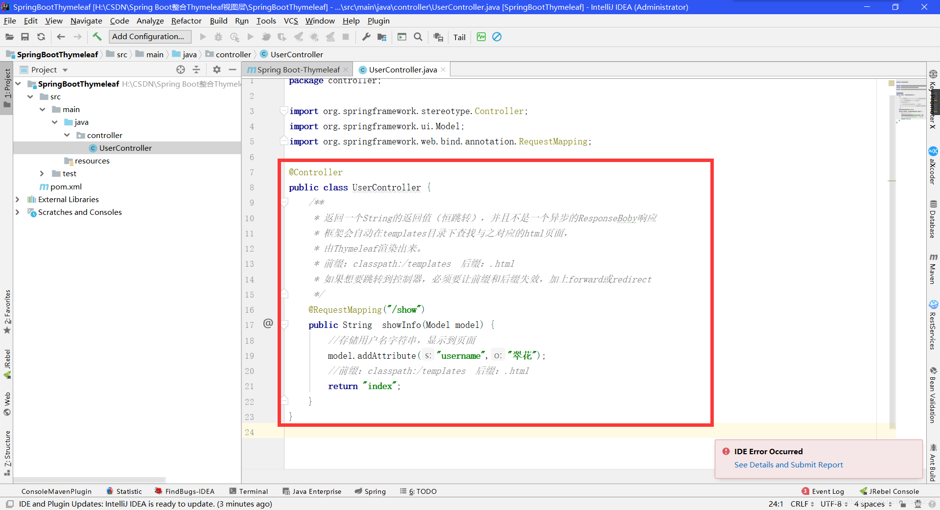Click the Tail toolbar button
The image size is (940, 510).
coord(459,37)
